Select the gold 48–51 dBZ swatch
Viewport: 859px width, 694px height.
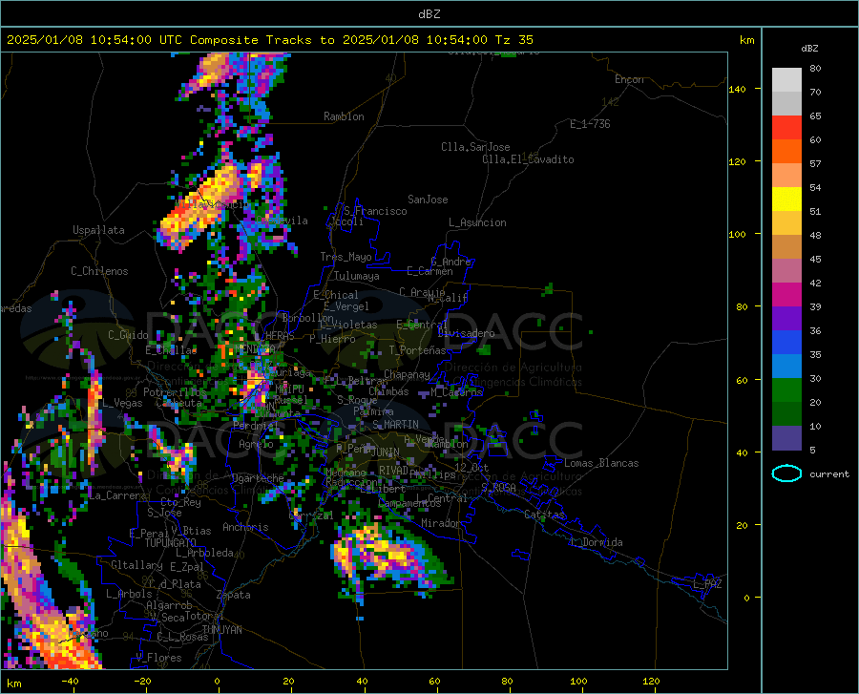tap(786, 223)
